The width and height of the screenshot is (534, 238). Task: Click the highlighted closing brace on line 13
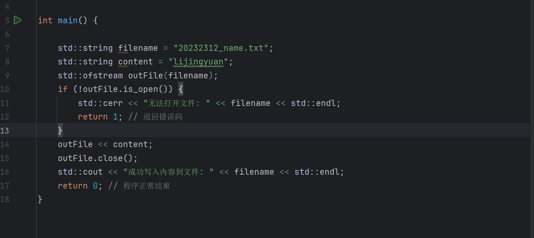click(x=60, y=131)
